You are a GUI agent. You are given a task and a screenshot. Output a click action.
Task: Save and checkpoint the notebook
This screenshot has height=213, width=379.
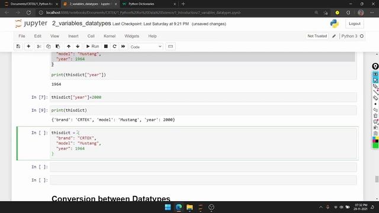[x=18, y=46]
